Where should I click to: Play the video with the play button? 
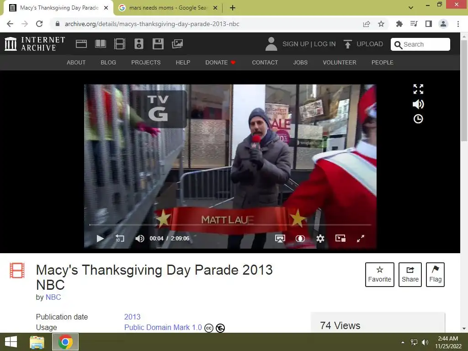coord(100,239)
